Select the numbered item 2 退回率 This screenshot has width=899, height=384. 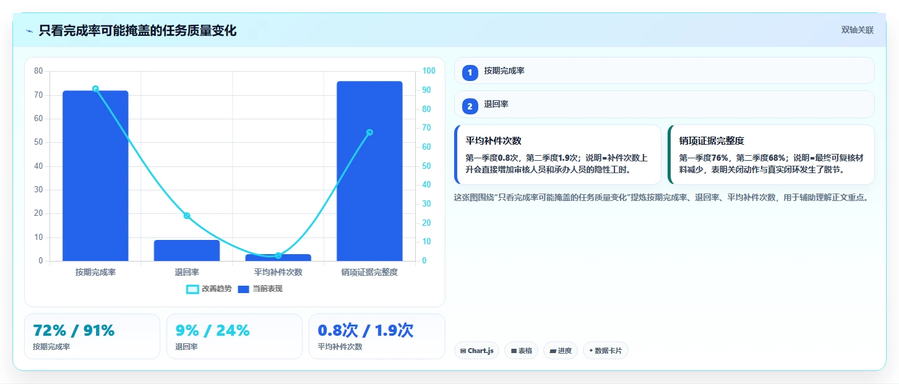click(664, 105)
